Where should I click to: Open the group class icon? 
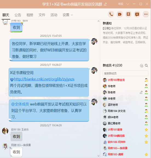(x=128, y=14)
